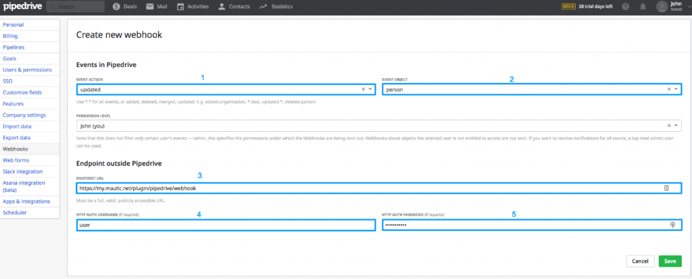This screenshot has width=692, height=279.
Task: Focus the top search box
Action: pos(79,7)
